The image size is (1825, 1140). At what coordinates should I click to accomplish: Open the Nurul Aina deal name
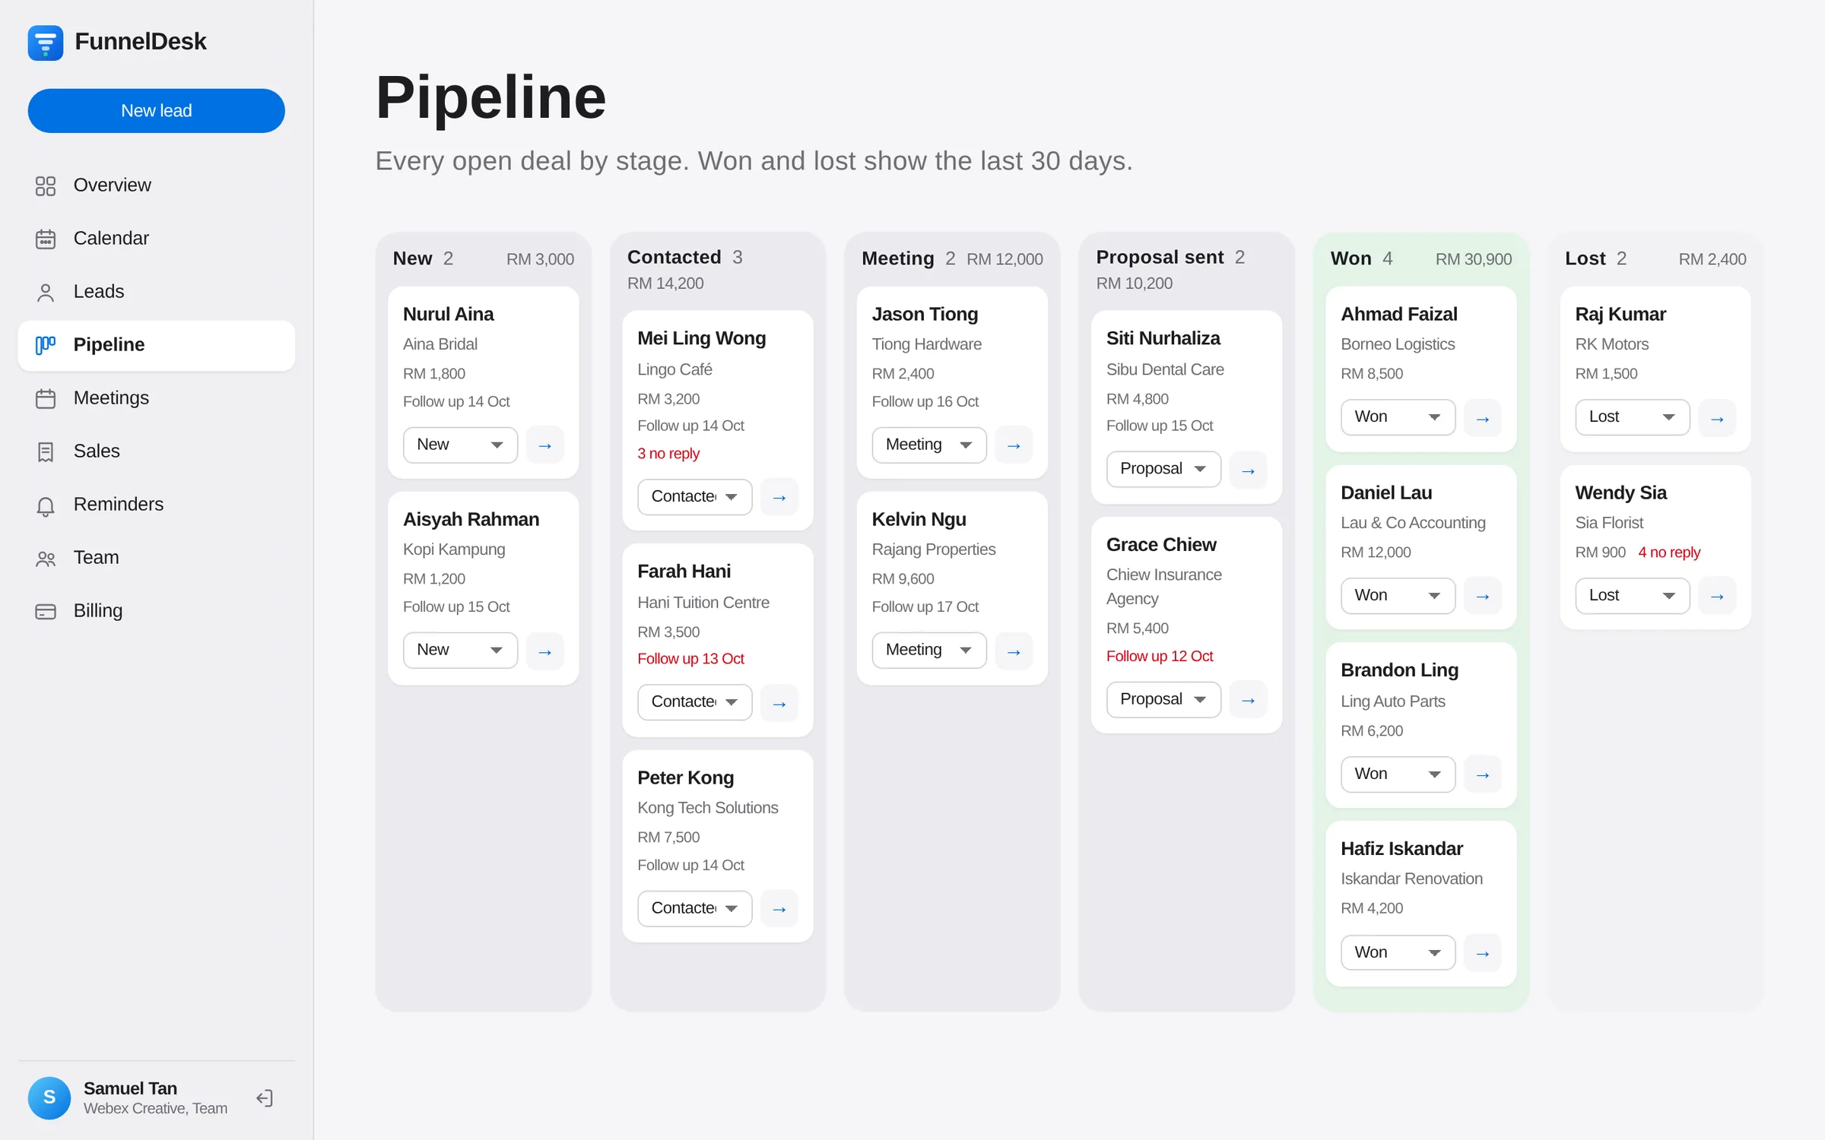448,315
